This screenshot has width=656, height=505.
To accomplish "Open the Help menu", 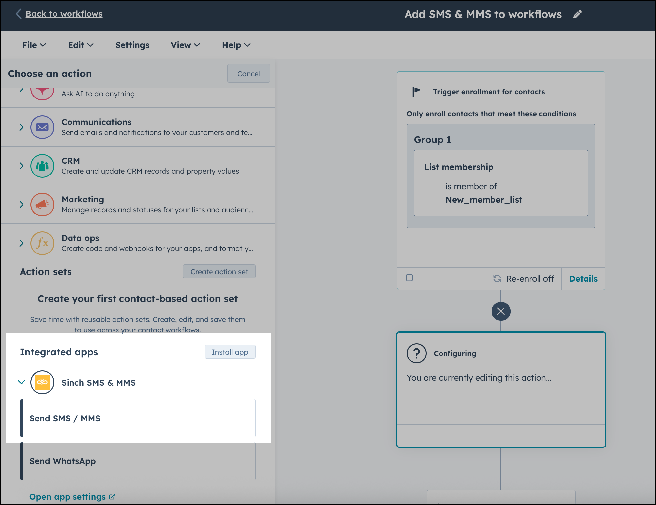I will pyautogui.click(x=236, y=45).
